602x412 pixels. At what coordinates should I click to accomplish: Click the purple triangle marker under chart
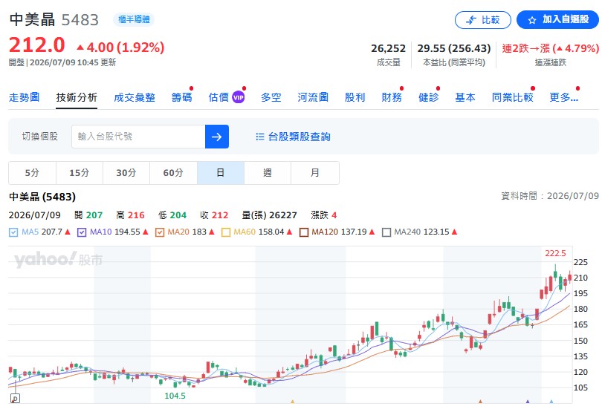[x=528, y=402]
